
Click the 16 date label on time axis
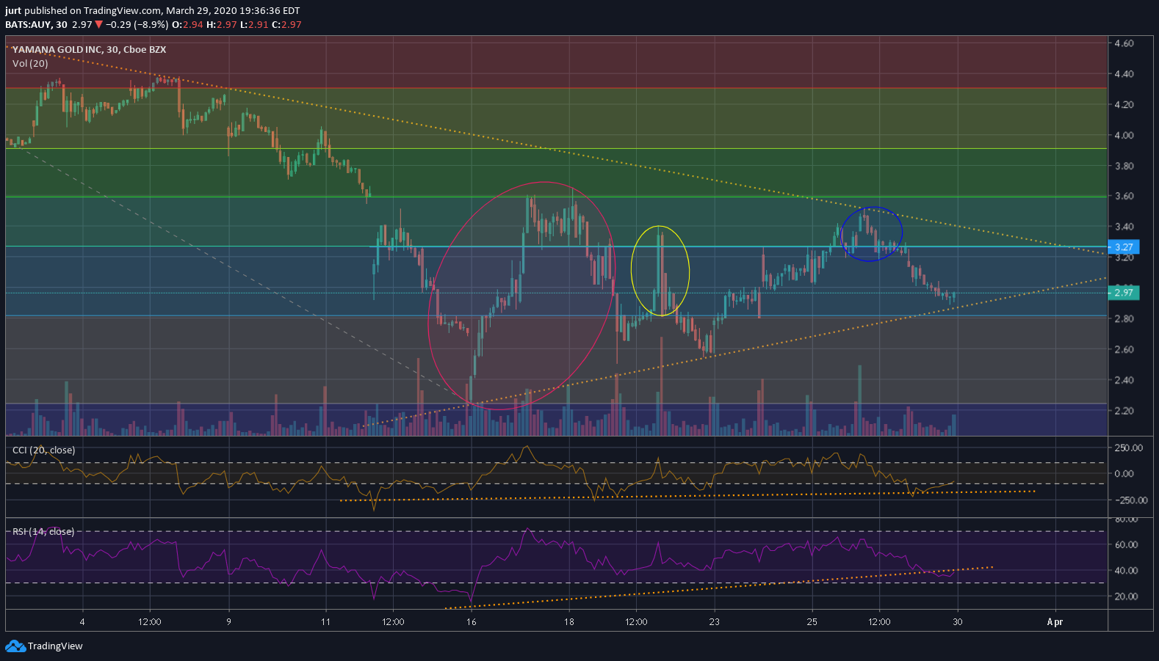pos(472,622)
